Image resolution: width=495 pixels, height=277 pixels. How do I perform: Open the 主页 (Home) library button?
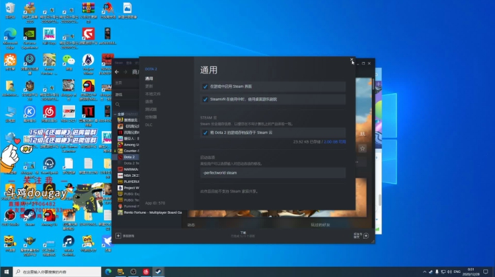click(126, 83)
